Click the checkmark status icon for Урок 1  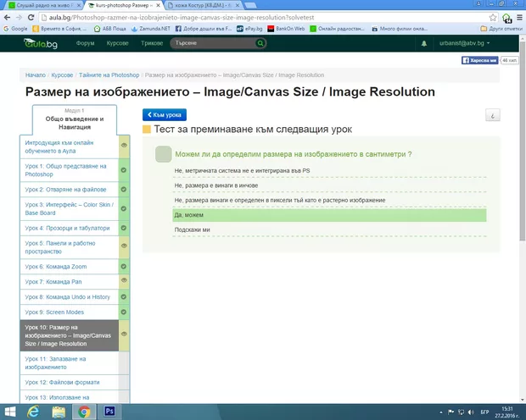[x=124, y=170]
